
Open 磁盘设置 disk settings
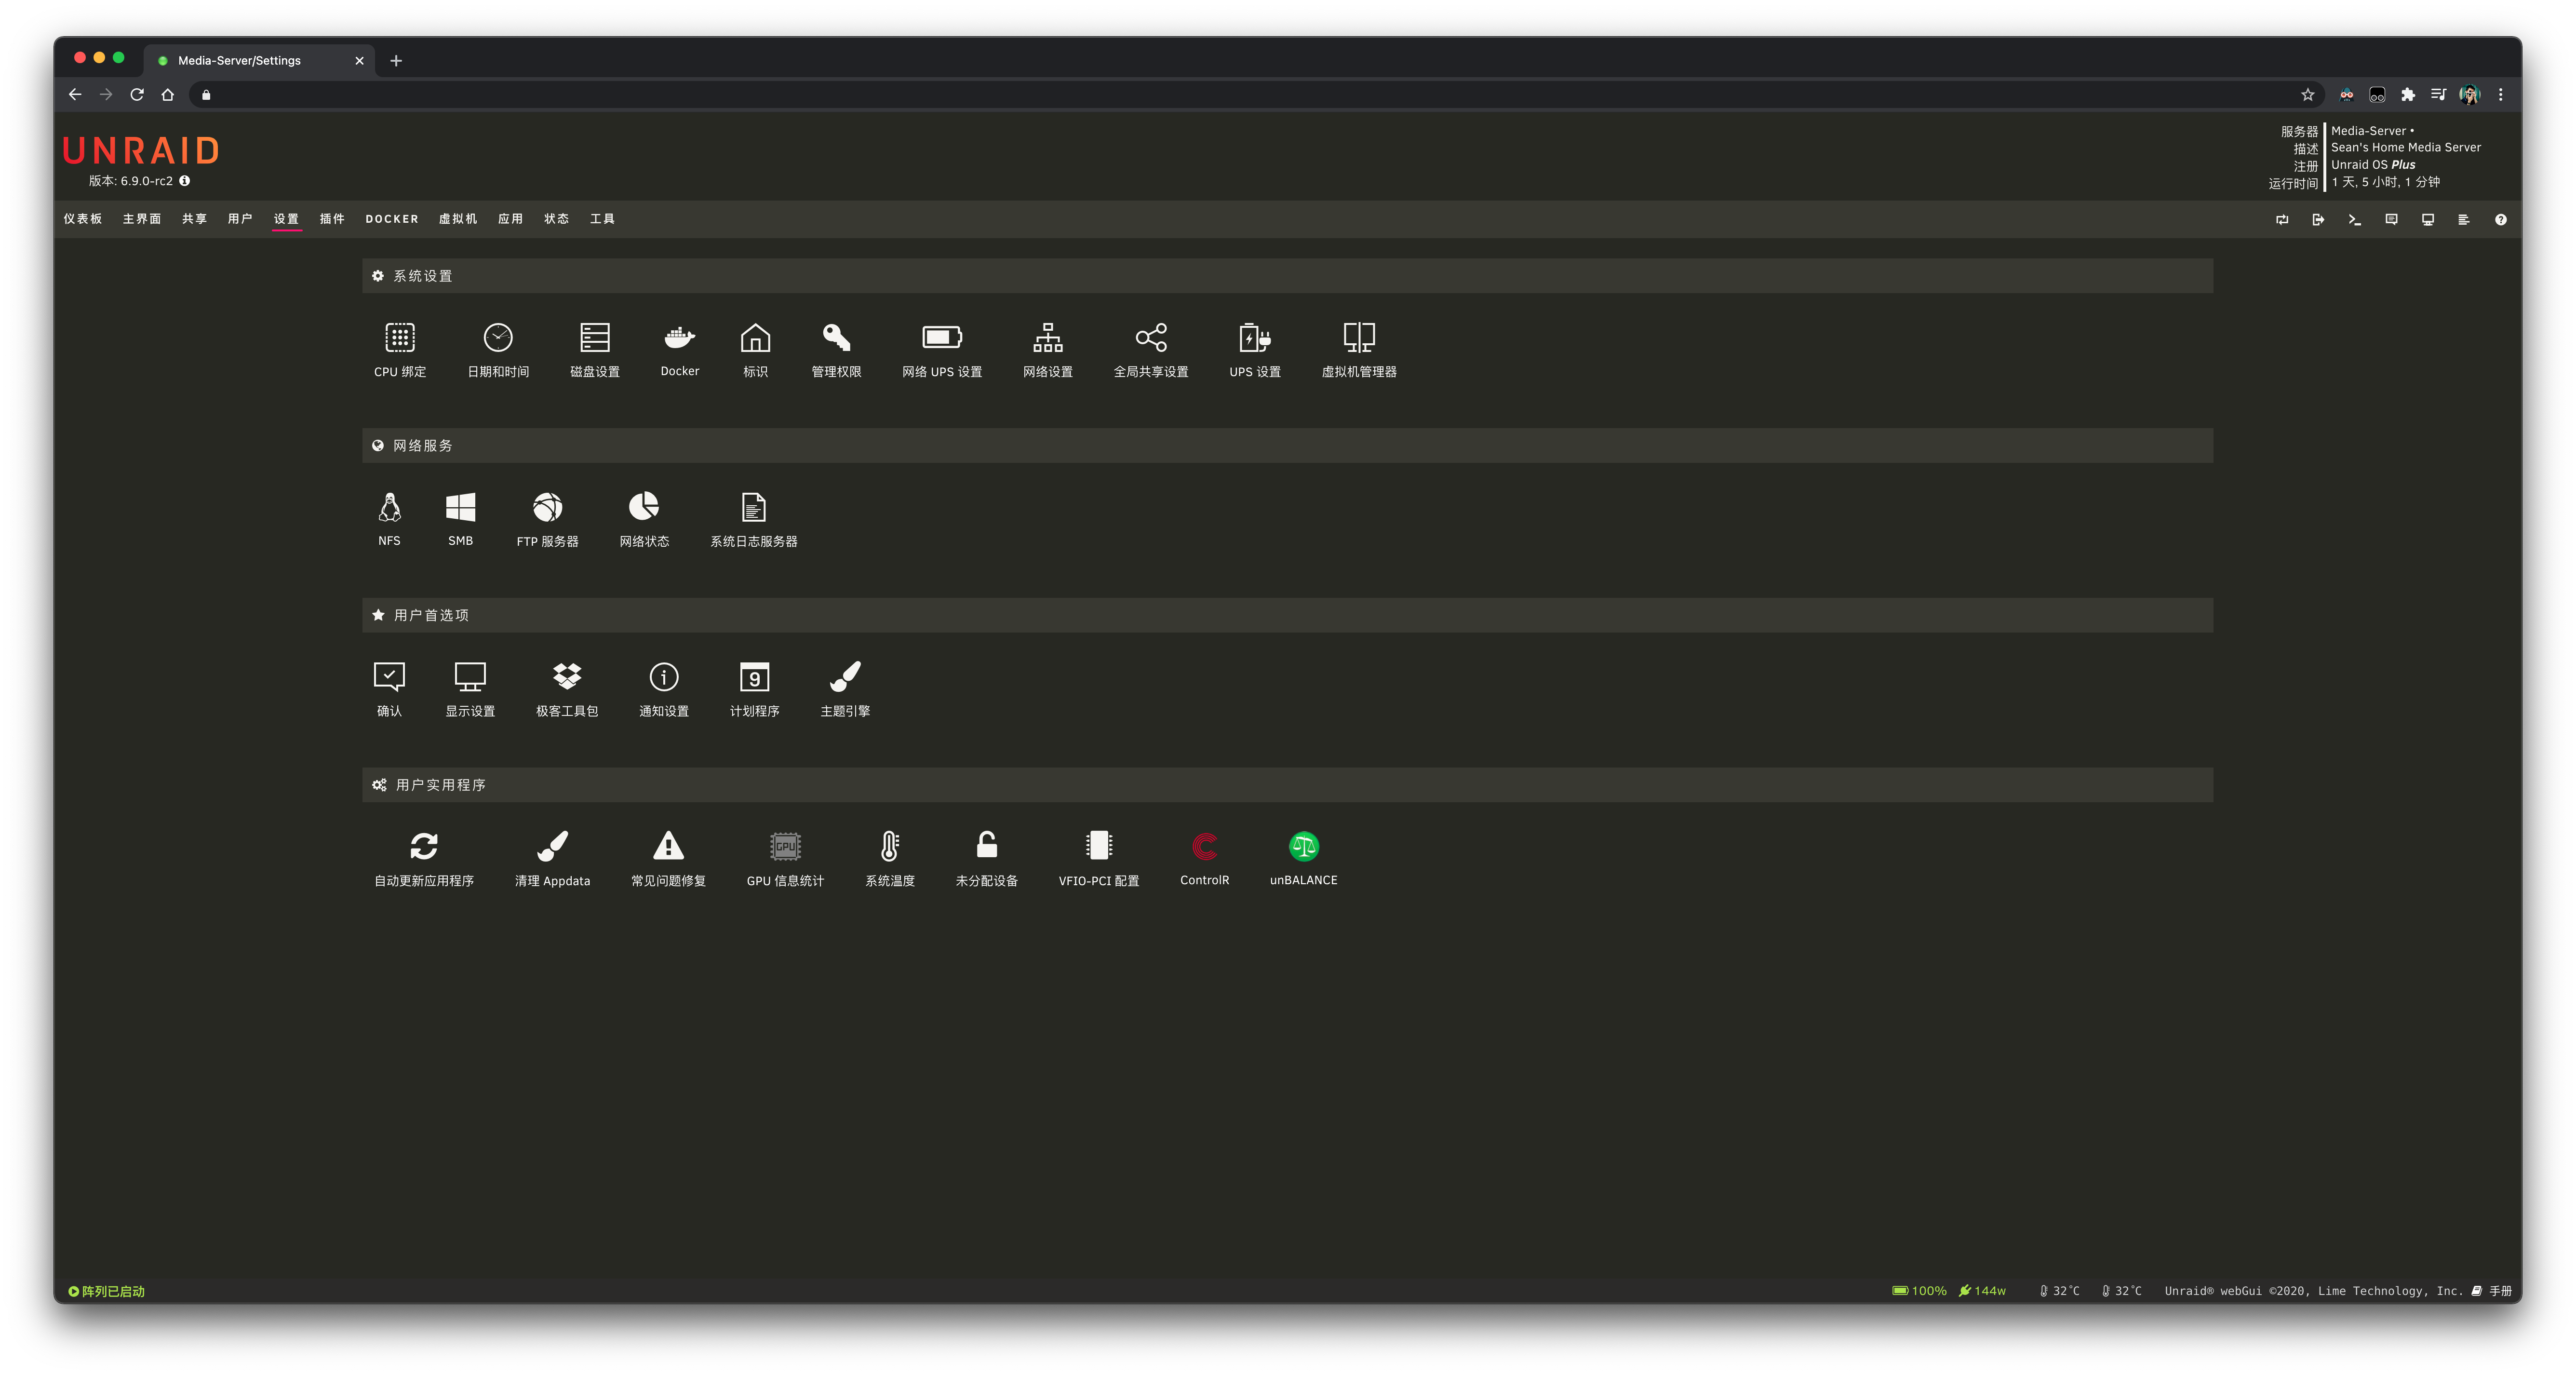click(595, 338)
